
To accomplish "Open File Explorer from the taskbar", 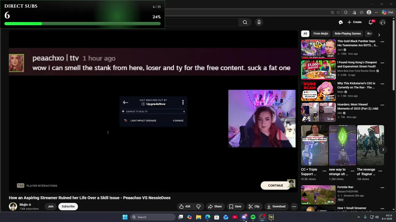I will tap(199, 217).
